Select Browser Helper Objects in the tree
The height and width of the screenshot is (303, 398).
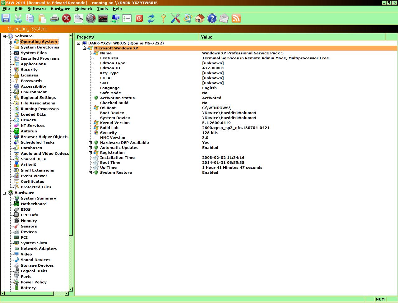click(x=44, y=137)
